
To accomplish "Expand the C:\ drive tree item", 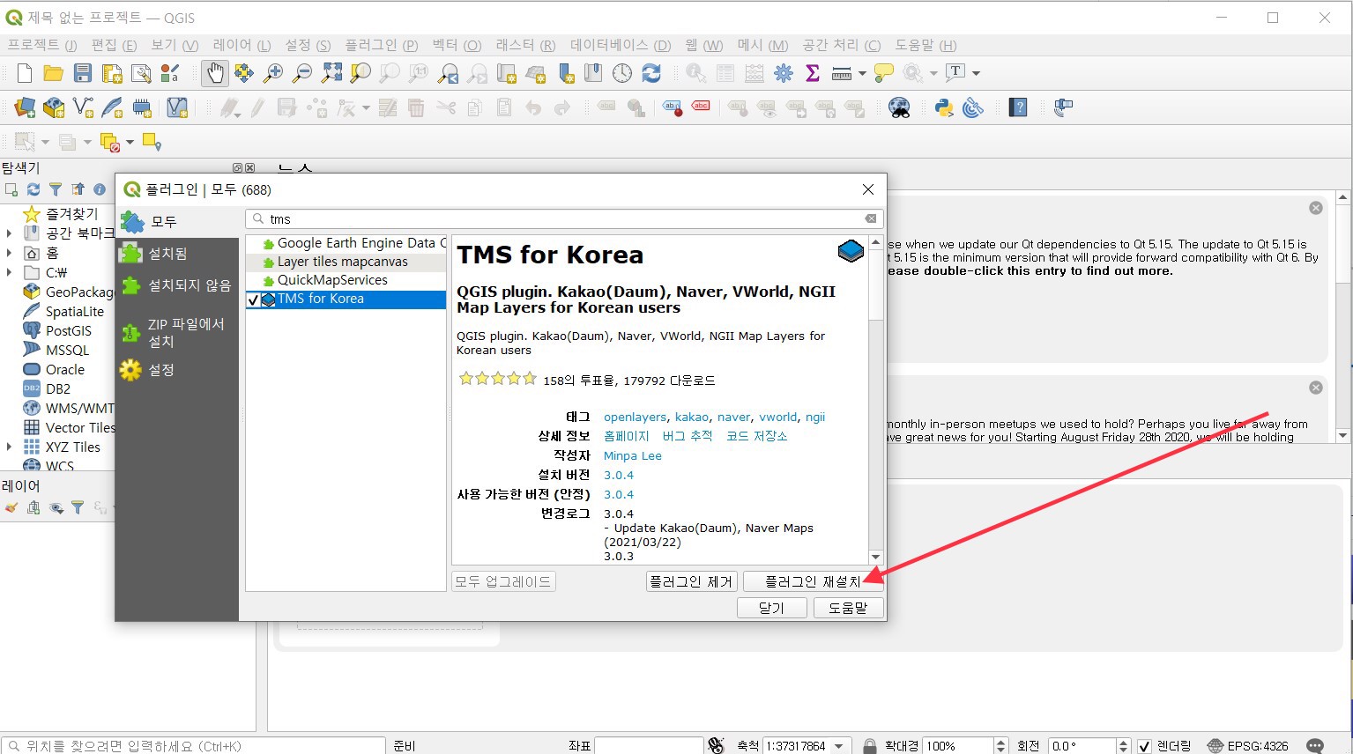I will pyautogui.click(x=10, y=272).
